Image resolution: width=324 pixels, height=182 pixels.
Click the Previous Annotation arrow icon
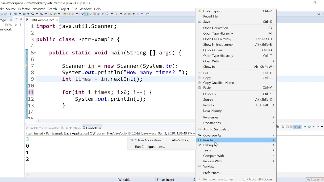pyautogui.click(x=116, y=14)
